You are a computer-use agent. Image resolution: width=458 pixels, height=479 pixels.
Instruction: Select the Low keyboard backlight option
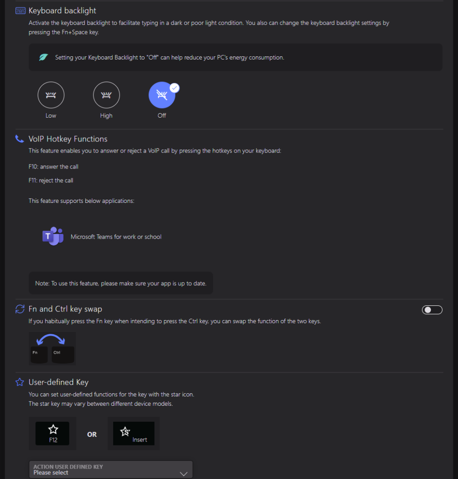point(51,95)
